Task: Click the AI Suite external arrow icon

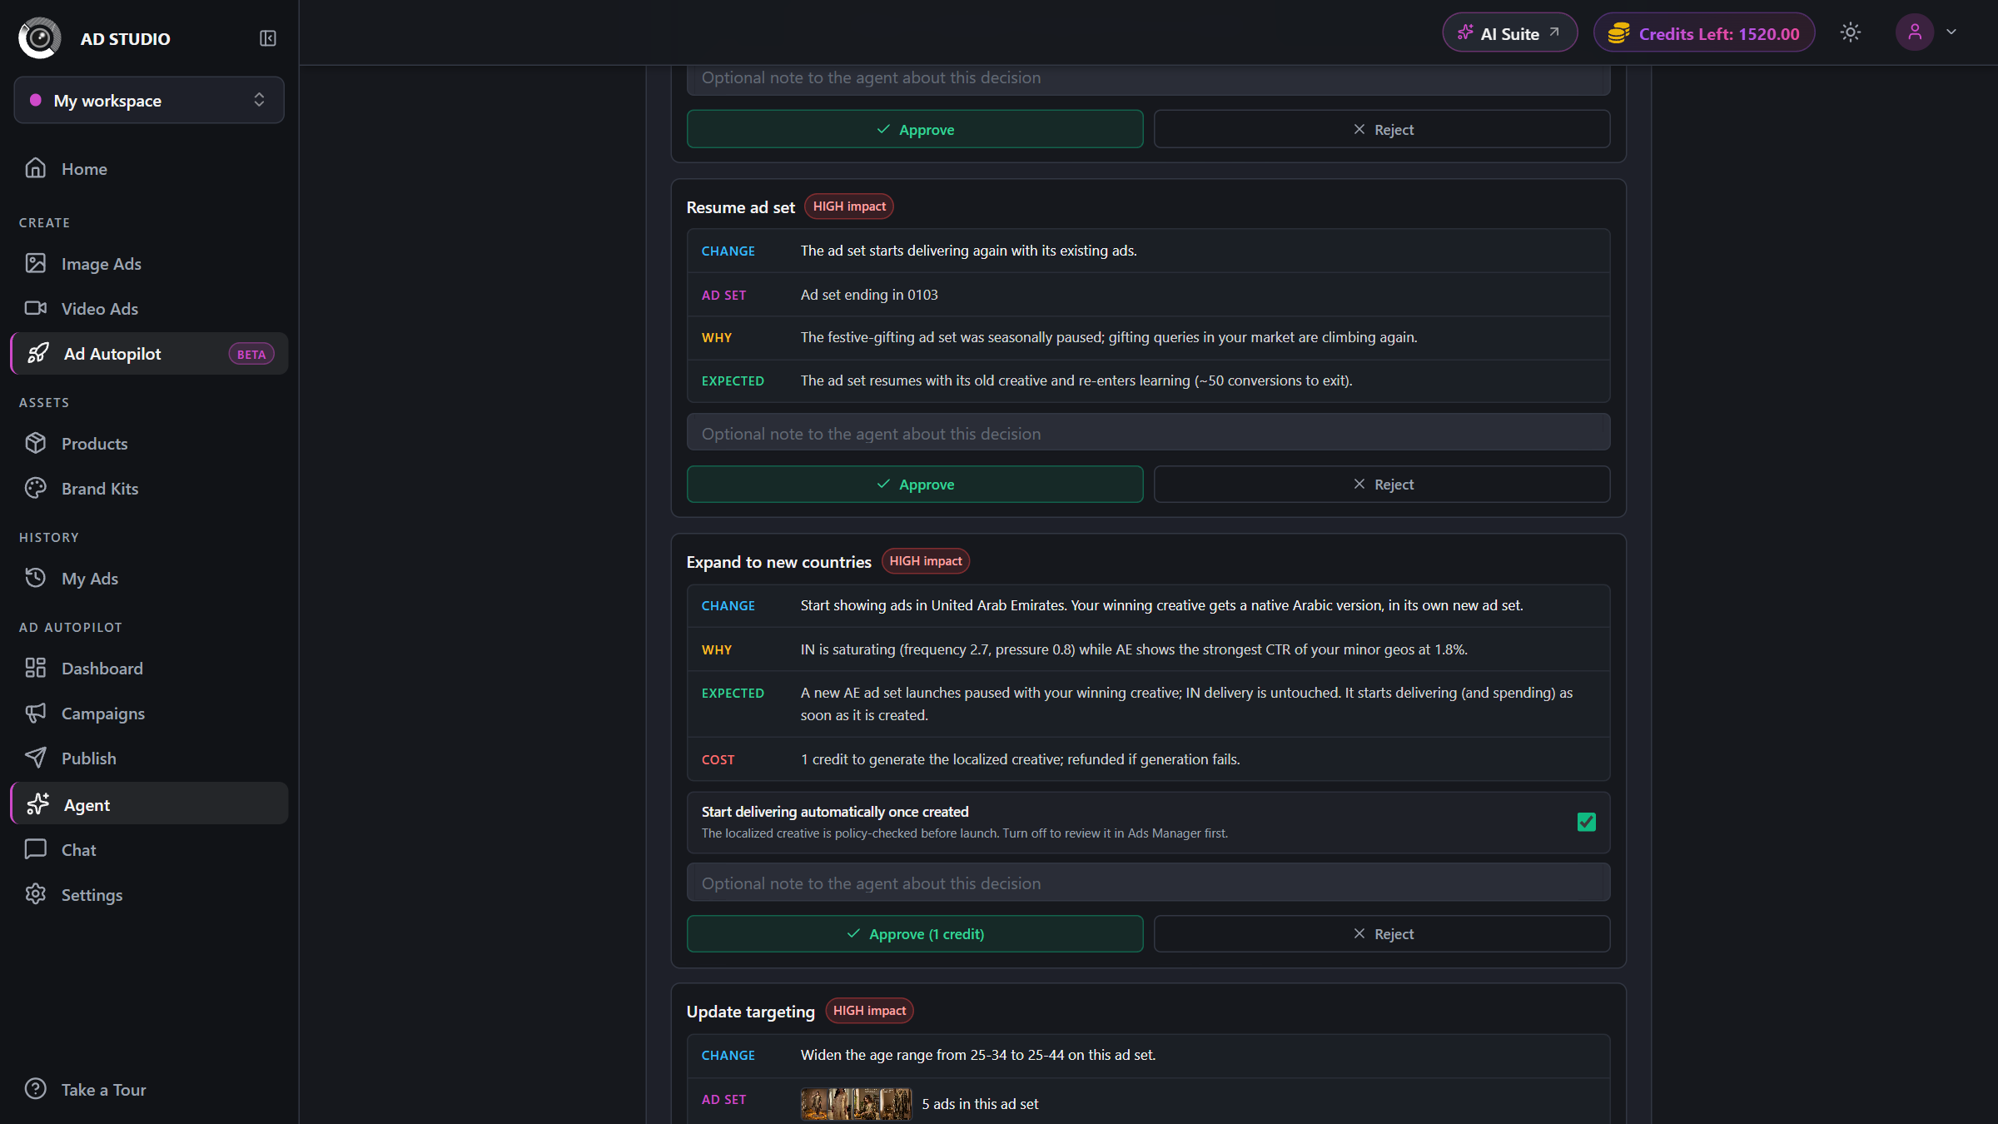Action: pyautogui.click(x=1554, y=33)
